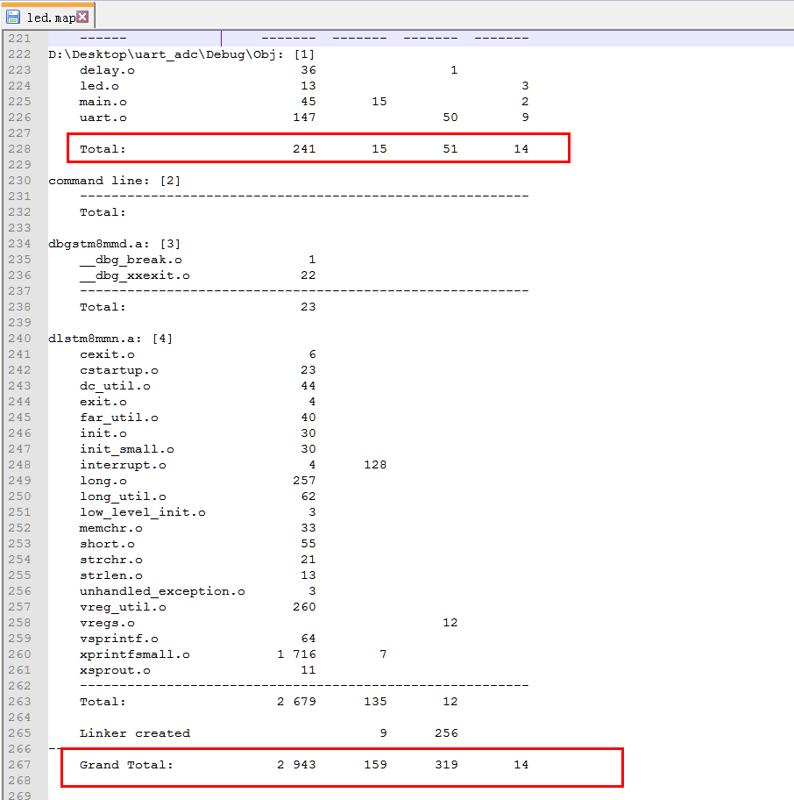
Task: Click the "Linker created" line text
Action: (134, 732)
